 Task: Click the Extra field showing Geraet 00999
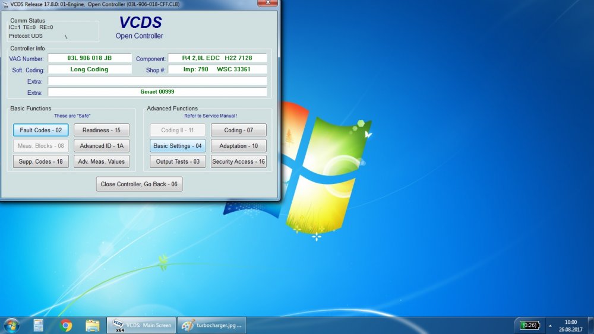tap(157, 92)
